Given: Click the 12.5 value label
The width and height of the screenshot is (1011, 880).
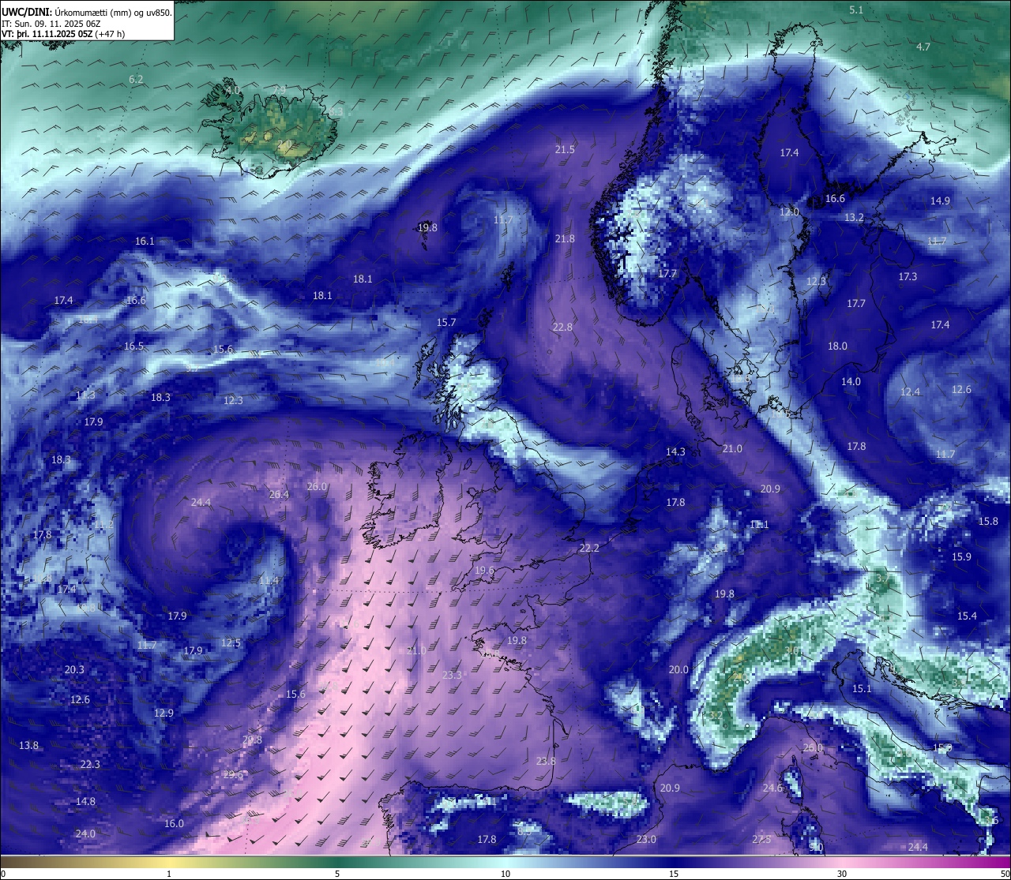Looking at the screenshot, I should coord(231,642).
